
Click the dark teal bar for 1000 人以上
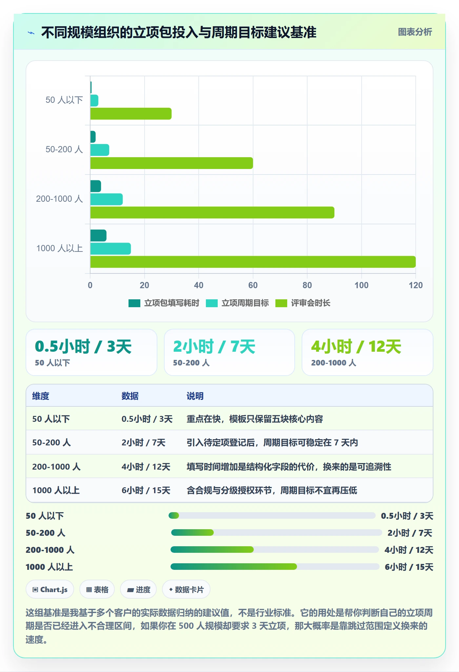tap(98, 235)
